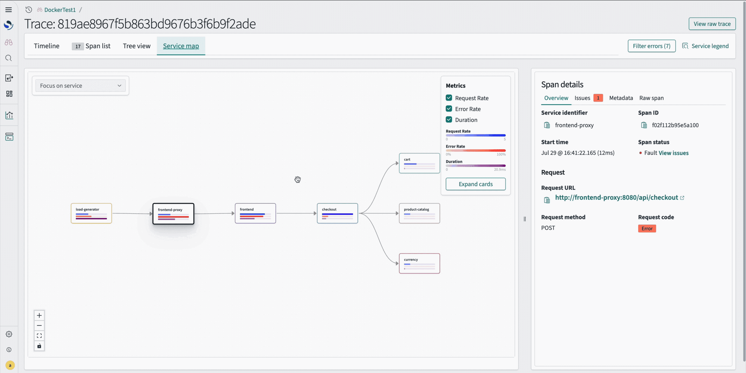This screenshot has height=373, width=746.
Task: Open the Focus on service dropdown
Action: (x=80, y=86)
